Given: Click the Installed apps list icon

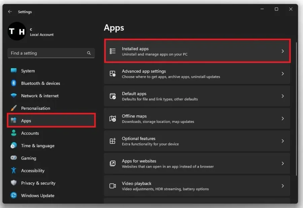Looking at the screenshot, I should click(113, 51).
